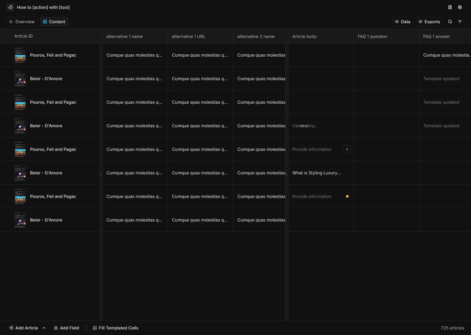Click the 725 articles counter

(x=452, y=328)
